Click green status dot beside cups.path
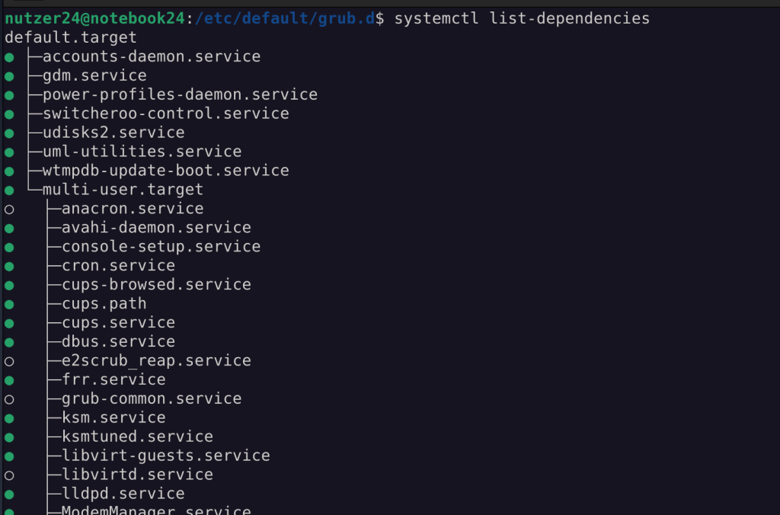The height and width of the screenshot is (515, 780). point(9,305)
